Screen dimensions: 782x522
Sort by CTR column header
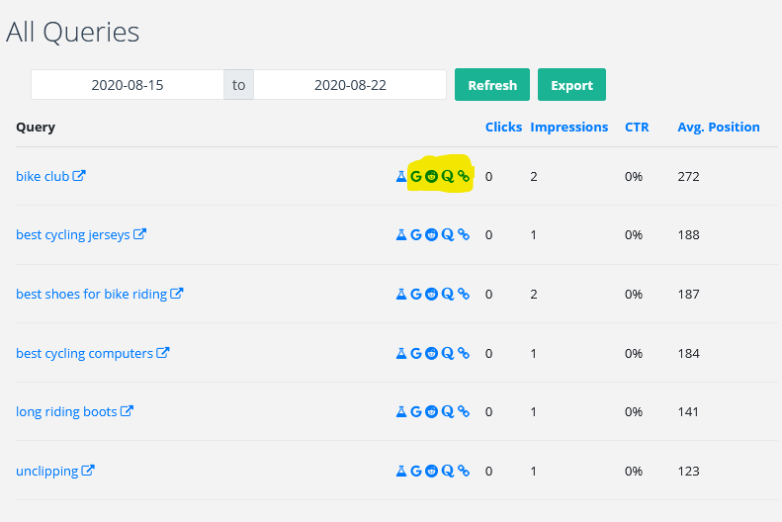pyautogui.click(x=637, y=128)
